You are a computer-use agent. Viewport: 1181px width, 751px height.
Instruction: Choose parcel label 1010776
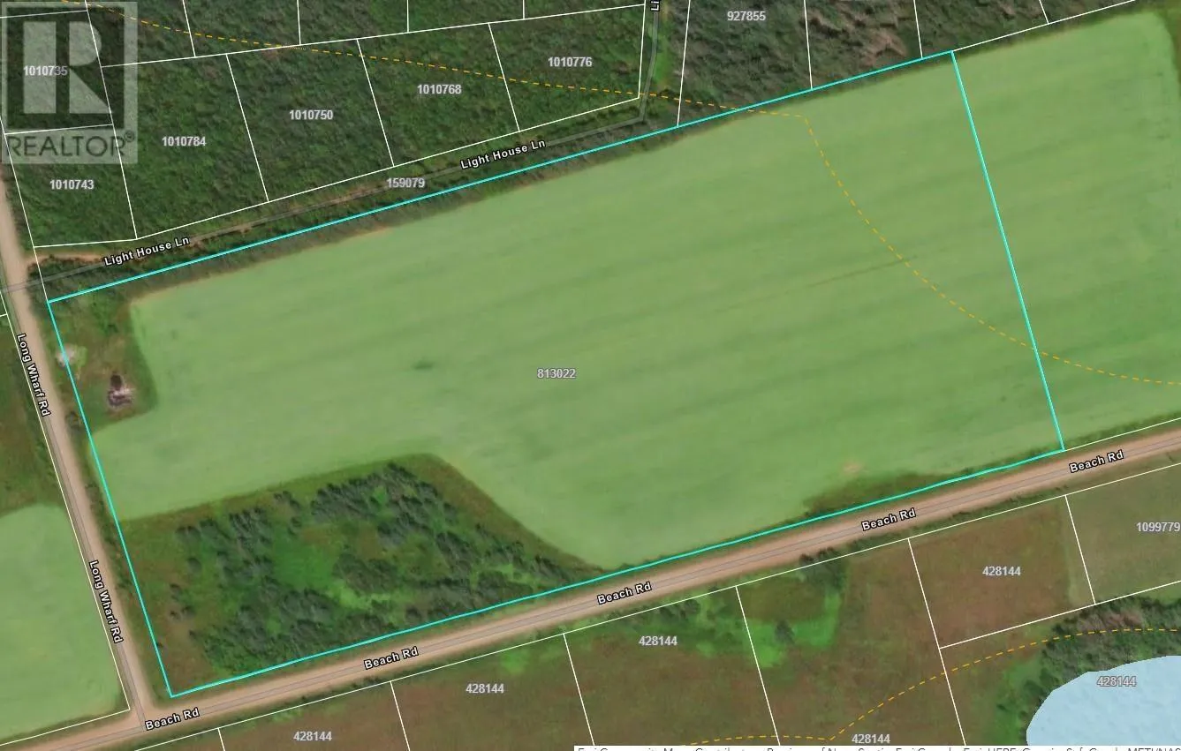570,62
